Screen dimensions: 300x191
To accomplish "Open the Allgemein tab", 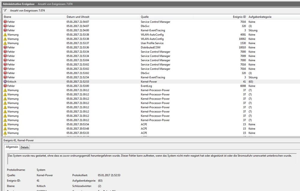I will (x=12, y=147).
